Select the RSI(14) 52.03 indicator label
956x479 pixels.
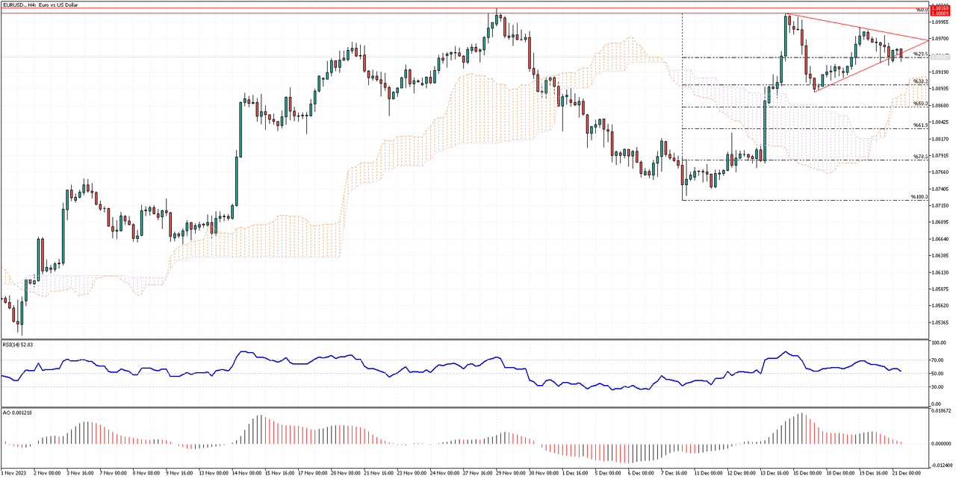click(x=19, y=344)
